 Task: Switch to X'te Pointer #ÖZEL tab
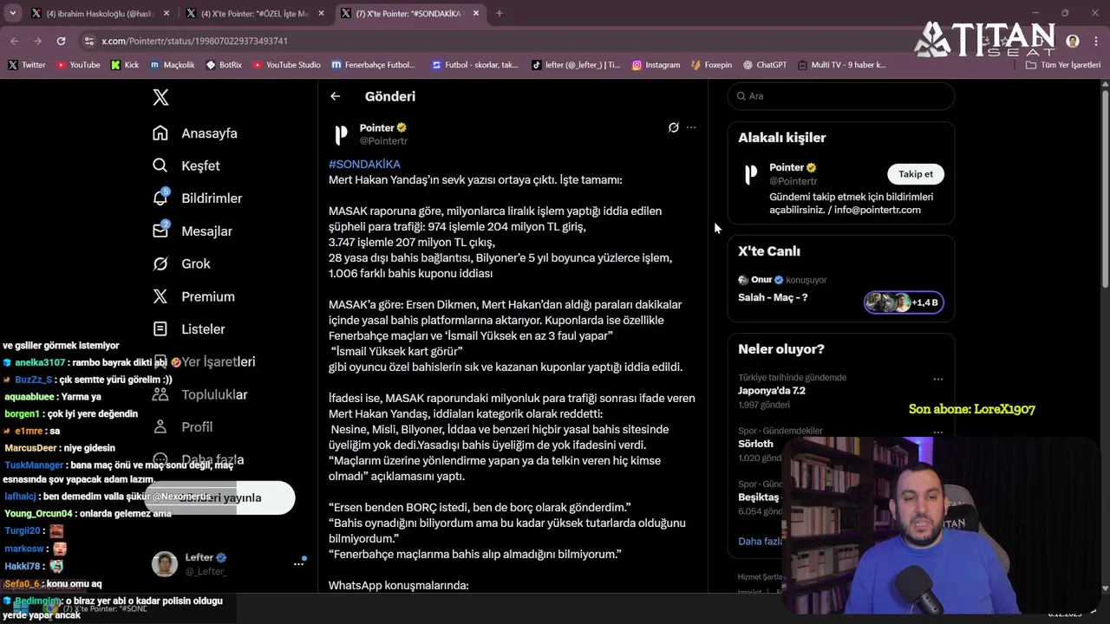pos(255,13)
